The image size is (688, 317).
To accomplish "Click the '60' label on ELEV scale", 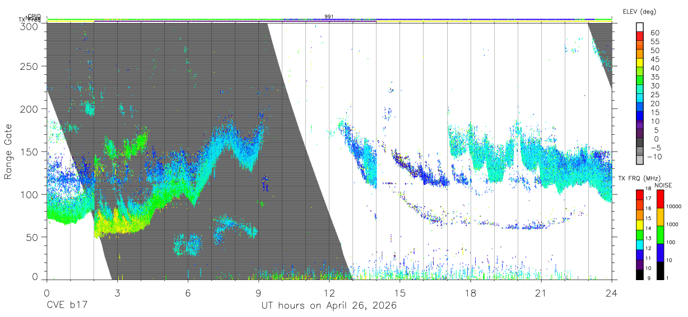I will [x=654, y=32].
